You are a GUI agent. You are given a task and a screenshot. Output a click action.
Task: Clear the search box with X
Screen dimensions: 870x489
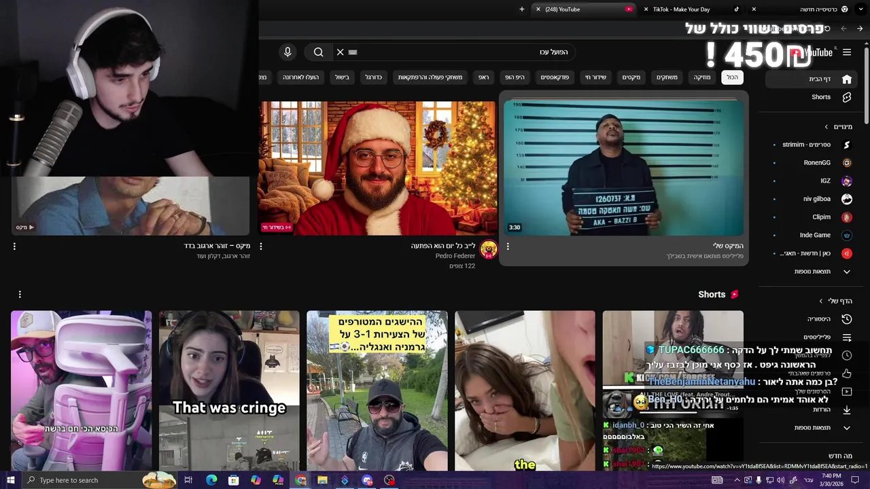(341, 52)
